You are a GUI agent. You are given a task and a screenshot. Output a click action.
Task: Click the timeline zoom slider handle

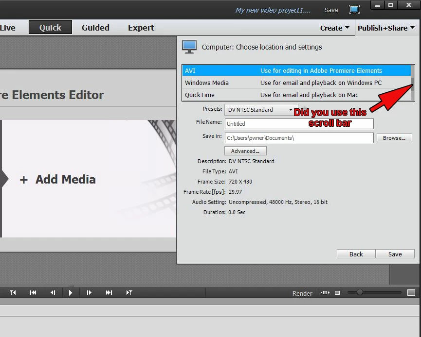click(x=360, y=292)
